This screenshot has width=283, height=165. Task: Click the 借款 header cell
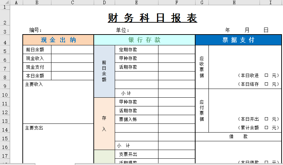(x=238, y=137)
